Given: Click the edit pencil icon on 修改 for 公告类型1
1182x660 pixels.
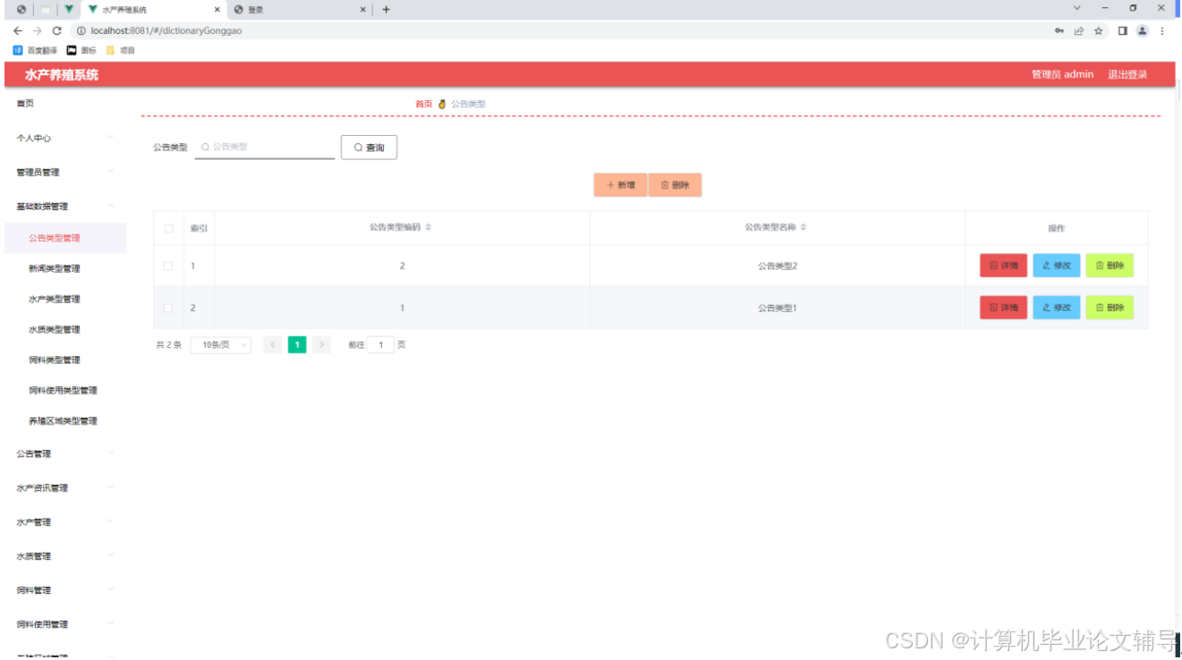Looking at the screenshot, I should click(x=1045, y=308).
